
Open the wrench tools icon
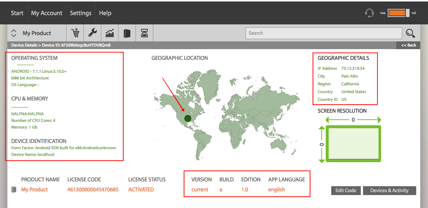pyautogui.click(x=93, y=33)
